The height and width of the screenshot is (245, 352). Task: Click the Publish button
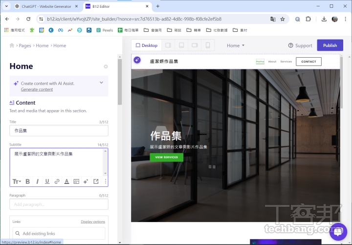coord(330,45)
